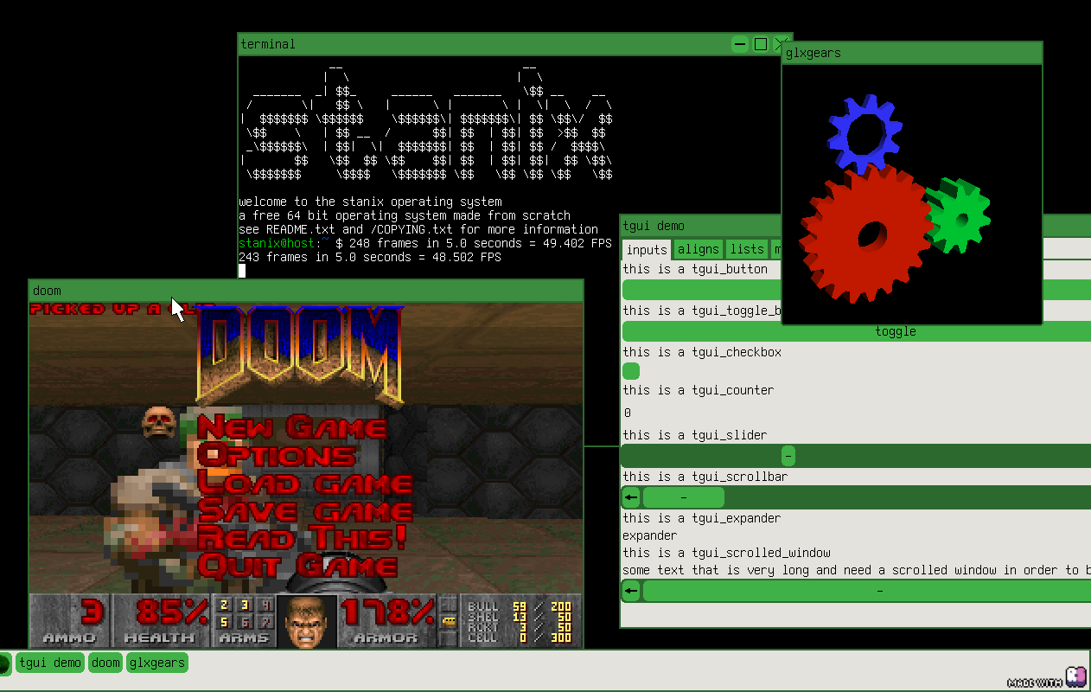1091x692 pixels.
Task: Click the tgui_scrollbar thumb
Action: click(684, 497)
